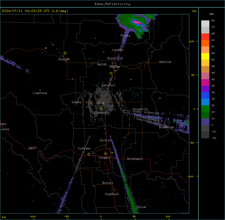Click the Sylvan label
Screen dimensions: 225x220
coord(102,64)
